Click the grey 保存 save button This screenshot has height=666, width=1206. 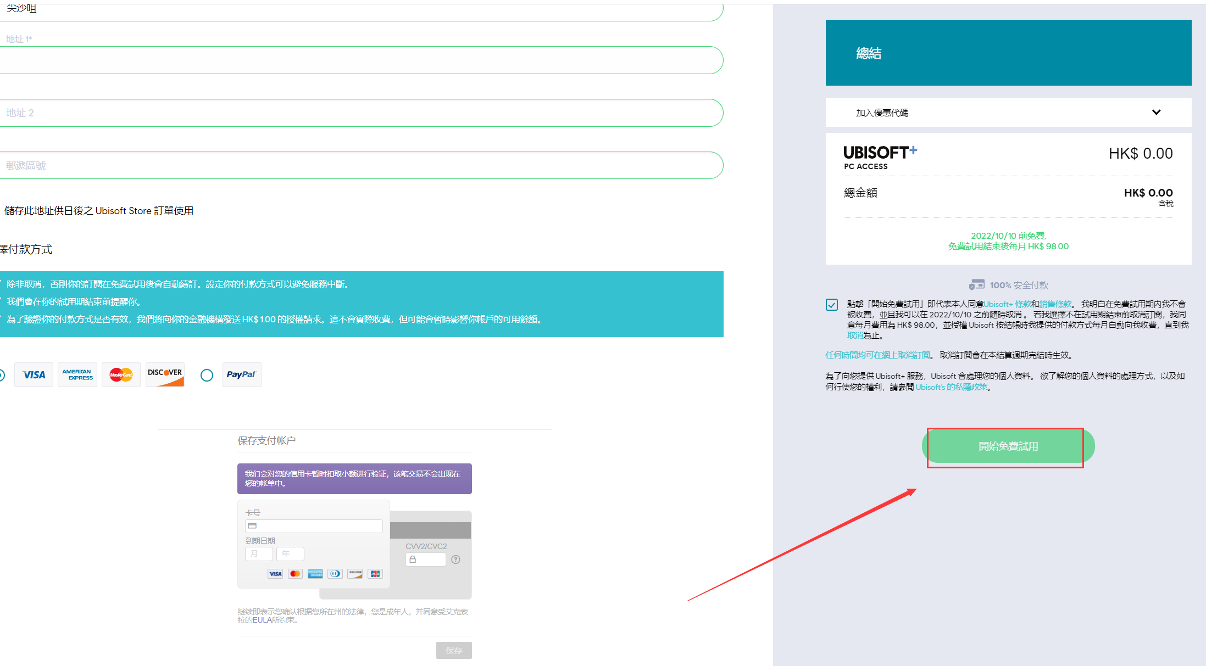click(454, 650)
